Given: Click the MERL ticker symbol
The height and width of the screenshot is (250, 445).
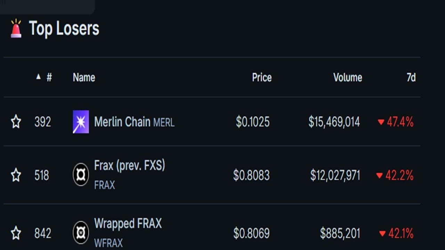Looking at the screenshot, I should click(x=164, y=123).
